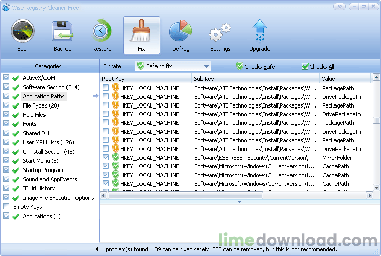Click the Checks Safe button

(x=255, y=66)
